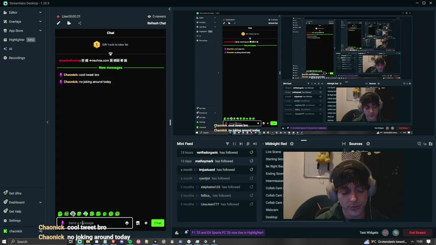The image size is (436, 245).
Task: Click the red REC button
Action: [x=385, y=233]
